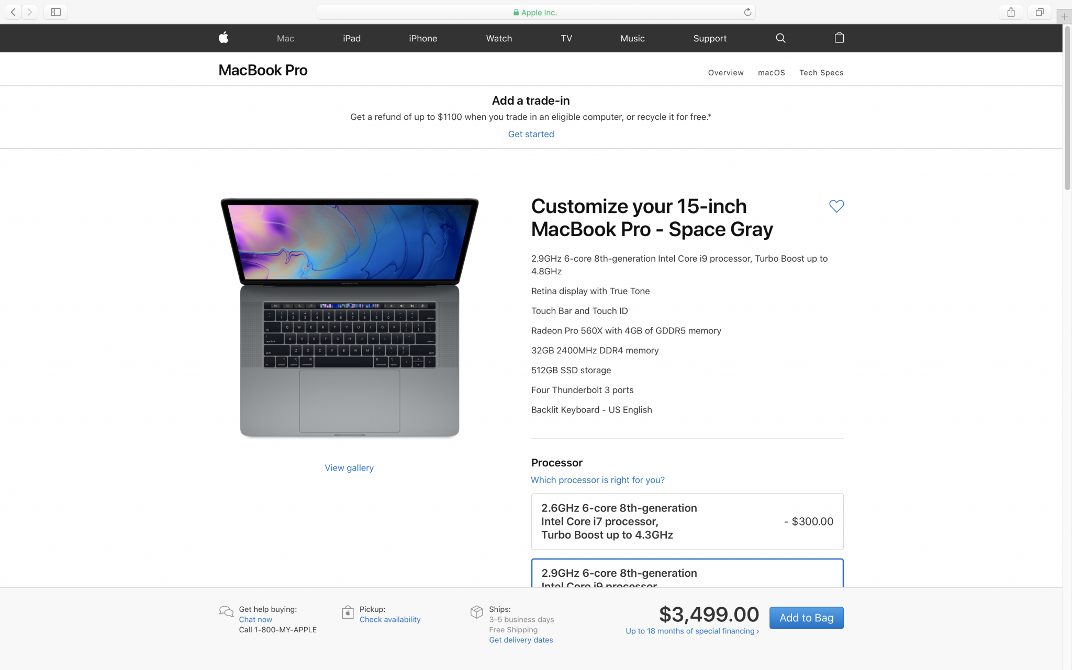Open the iPhone menu item
Image resolution: width=1072 pixels, height=670 pixels.
[x=423, y=38]
